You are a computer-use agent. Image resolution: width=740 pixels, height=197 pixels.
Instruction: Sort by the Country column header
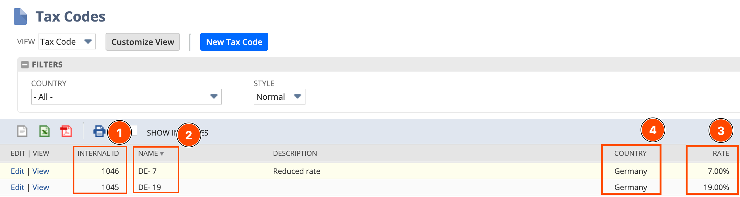click(630, 153)
